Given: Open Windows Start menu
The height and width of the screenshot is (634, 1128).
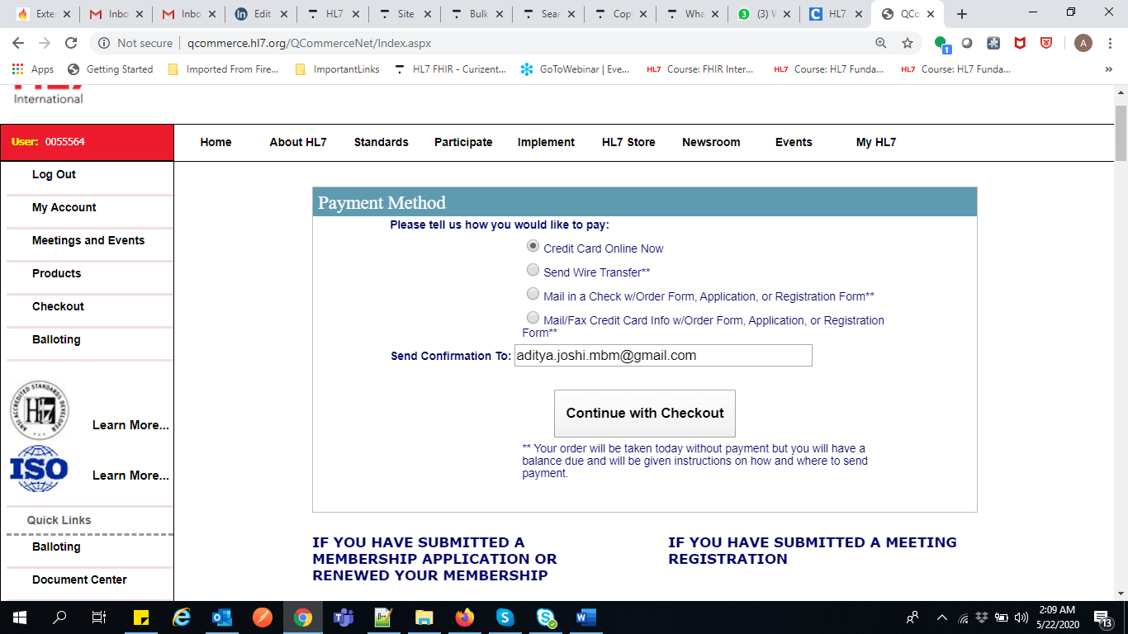Looking at the screenshot, I should point(20,617).
